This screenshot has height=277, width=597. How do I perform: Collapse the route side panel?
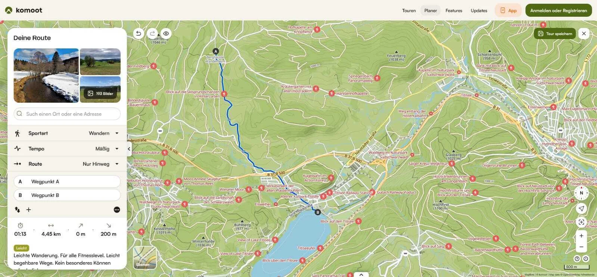click(129, 149)
